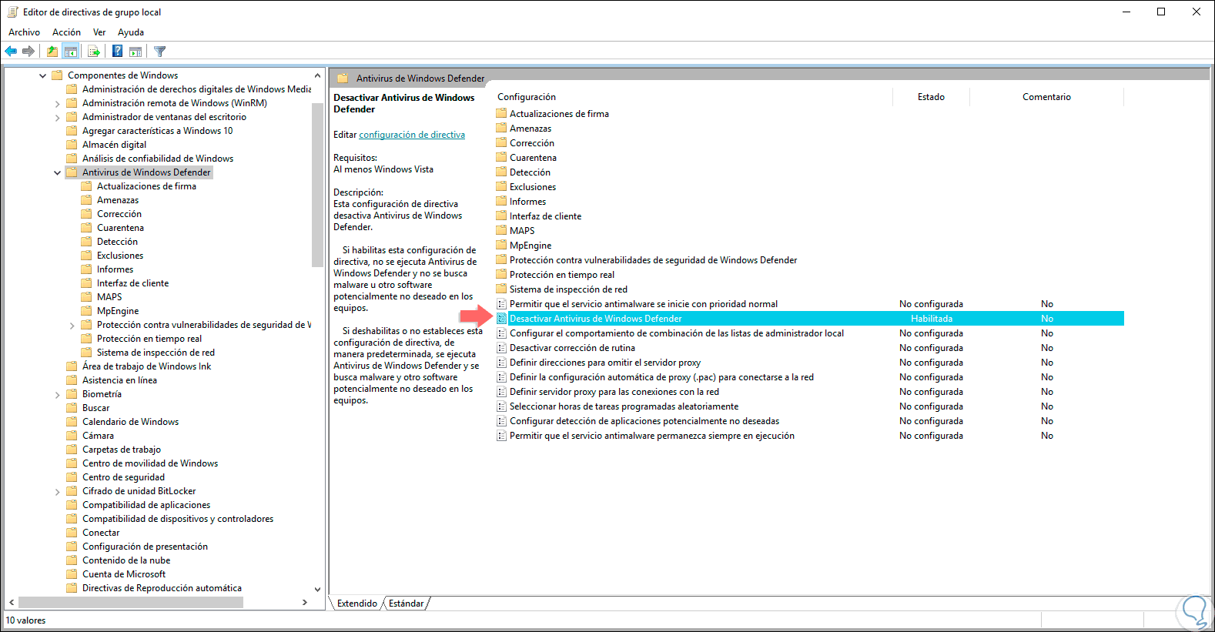1215x632 pixels.
Task: Click the policy icon beside Desactivar Antivirus de Windows Defender
Action: click(501, 319)
